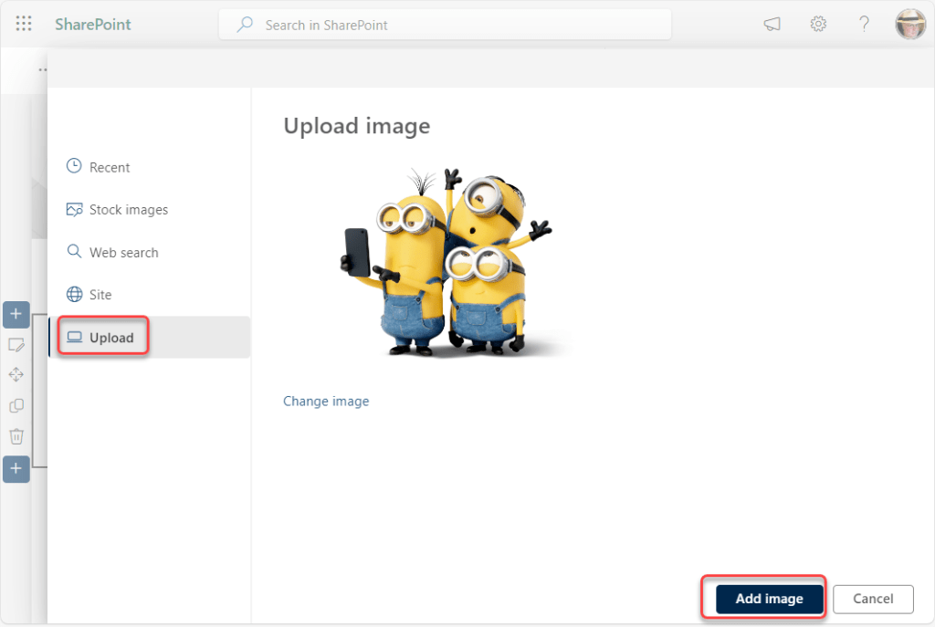This screenshot has height=627, width=935.
Task: Open the user profile picture menu
Action: coord(910,25)
